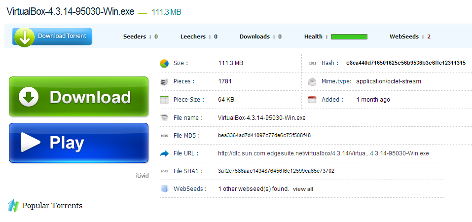Click the sha1 icon
The width and height of the screenshot is (472, 222).
coord(164,171)
